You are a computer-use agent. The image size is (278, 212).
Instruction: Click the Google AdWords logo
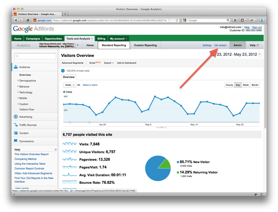pyautogui.click(x=33, y=29)
